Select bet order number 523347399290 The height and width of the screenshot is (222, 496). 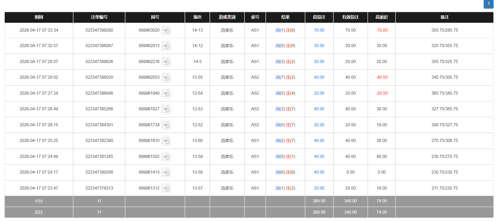tap(99, 30)
